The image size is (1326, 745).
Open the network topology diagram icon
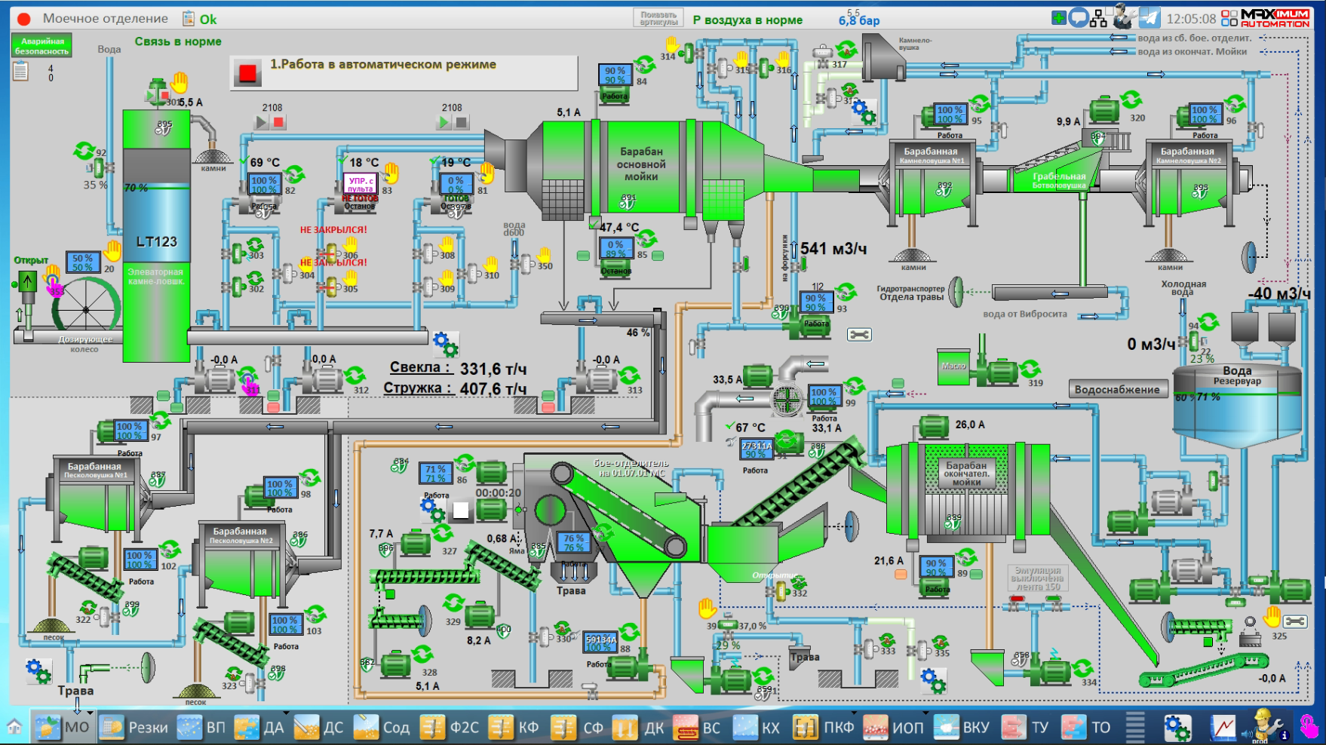(x=1099, y=18)
